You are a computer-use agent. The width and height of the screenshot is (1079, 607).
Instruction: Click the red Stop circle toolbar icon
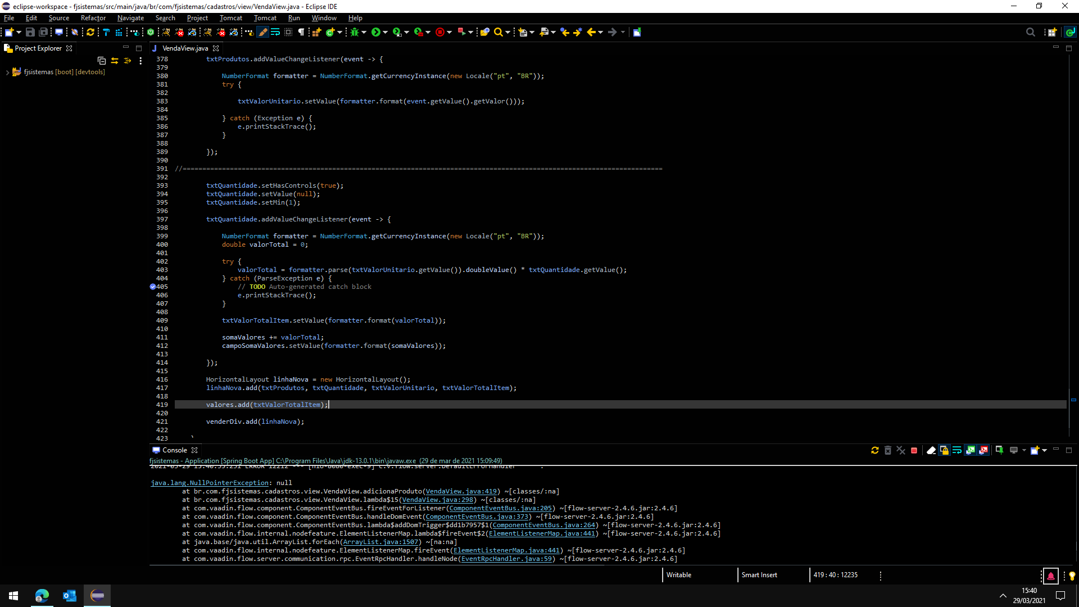439,33
